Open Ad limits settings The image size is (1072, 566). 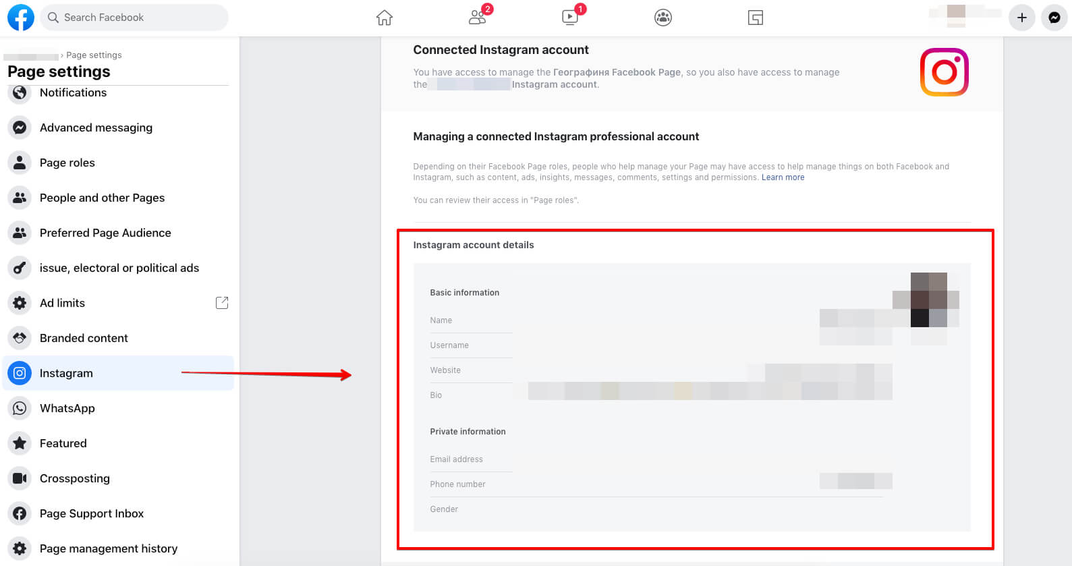pos(62,303)
